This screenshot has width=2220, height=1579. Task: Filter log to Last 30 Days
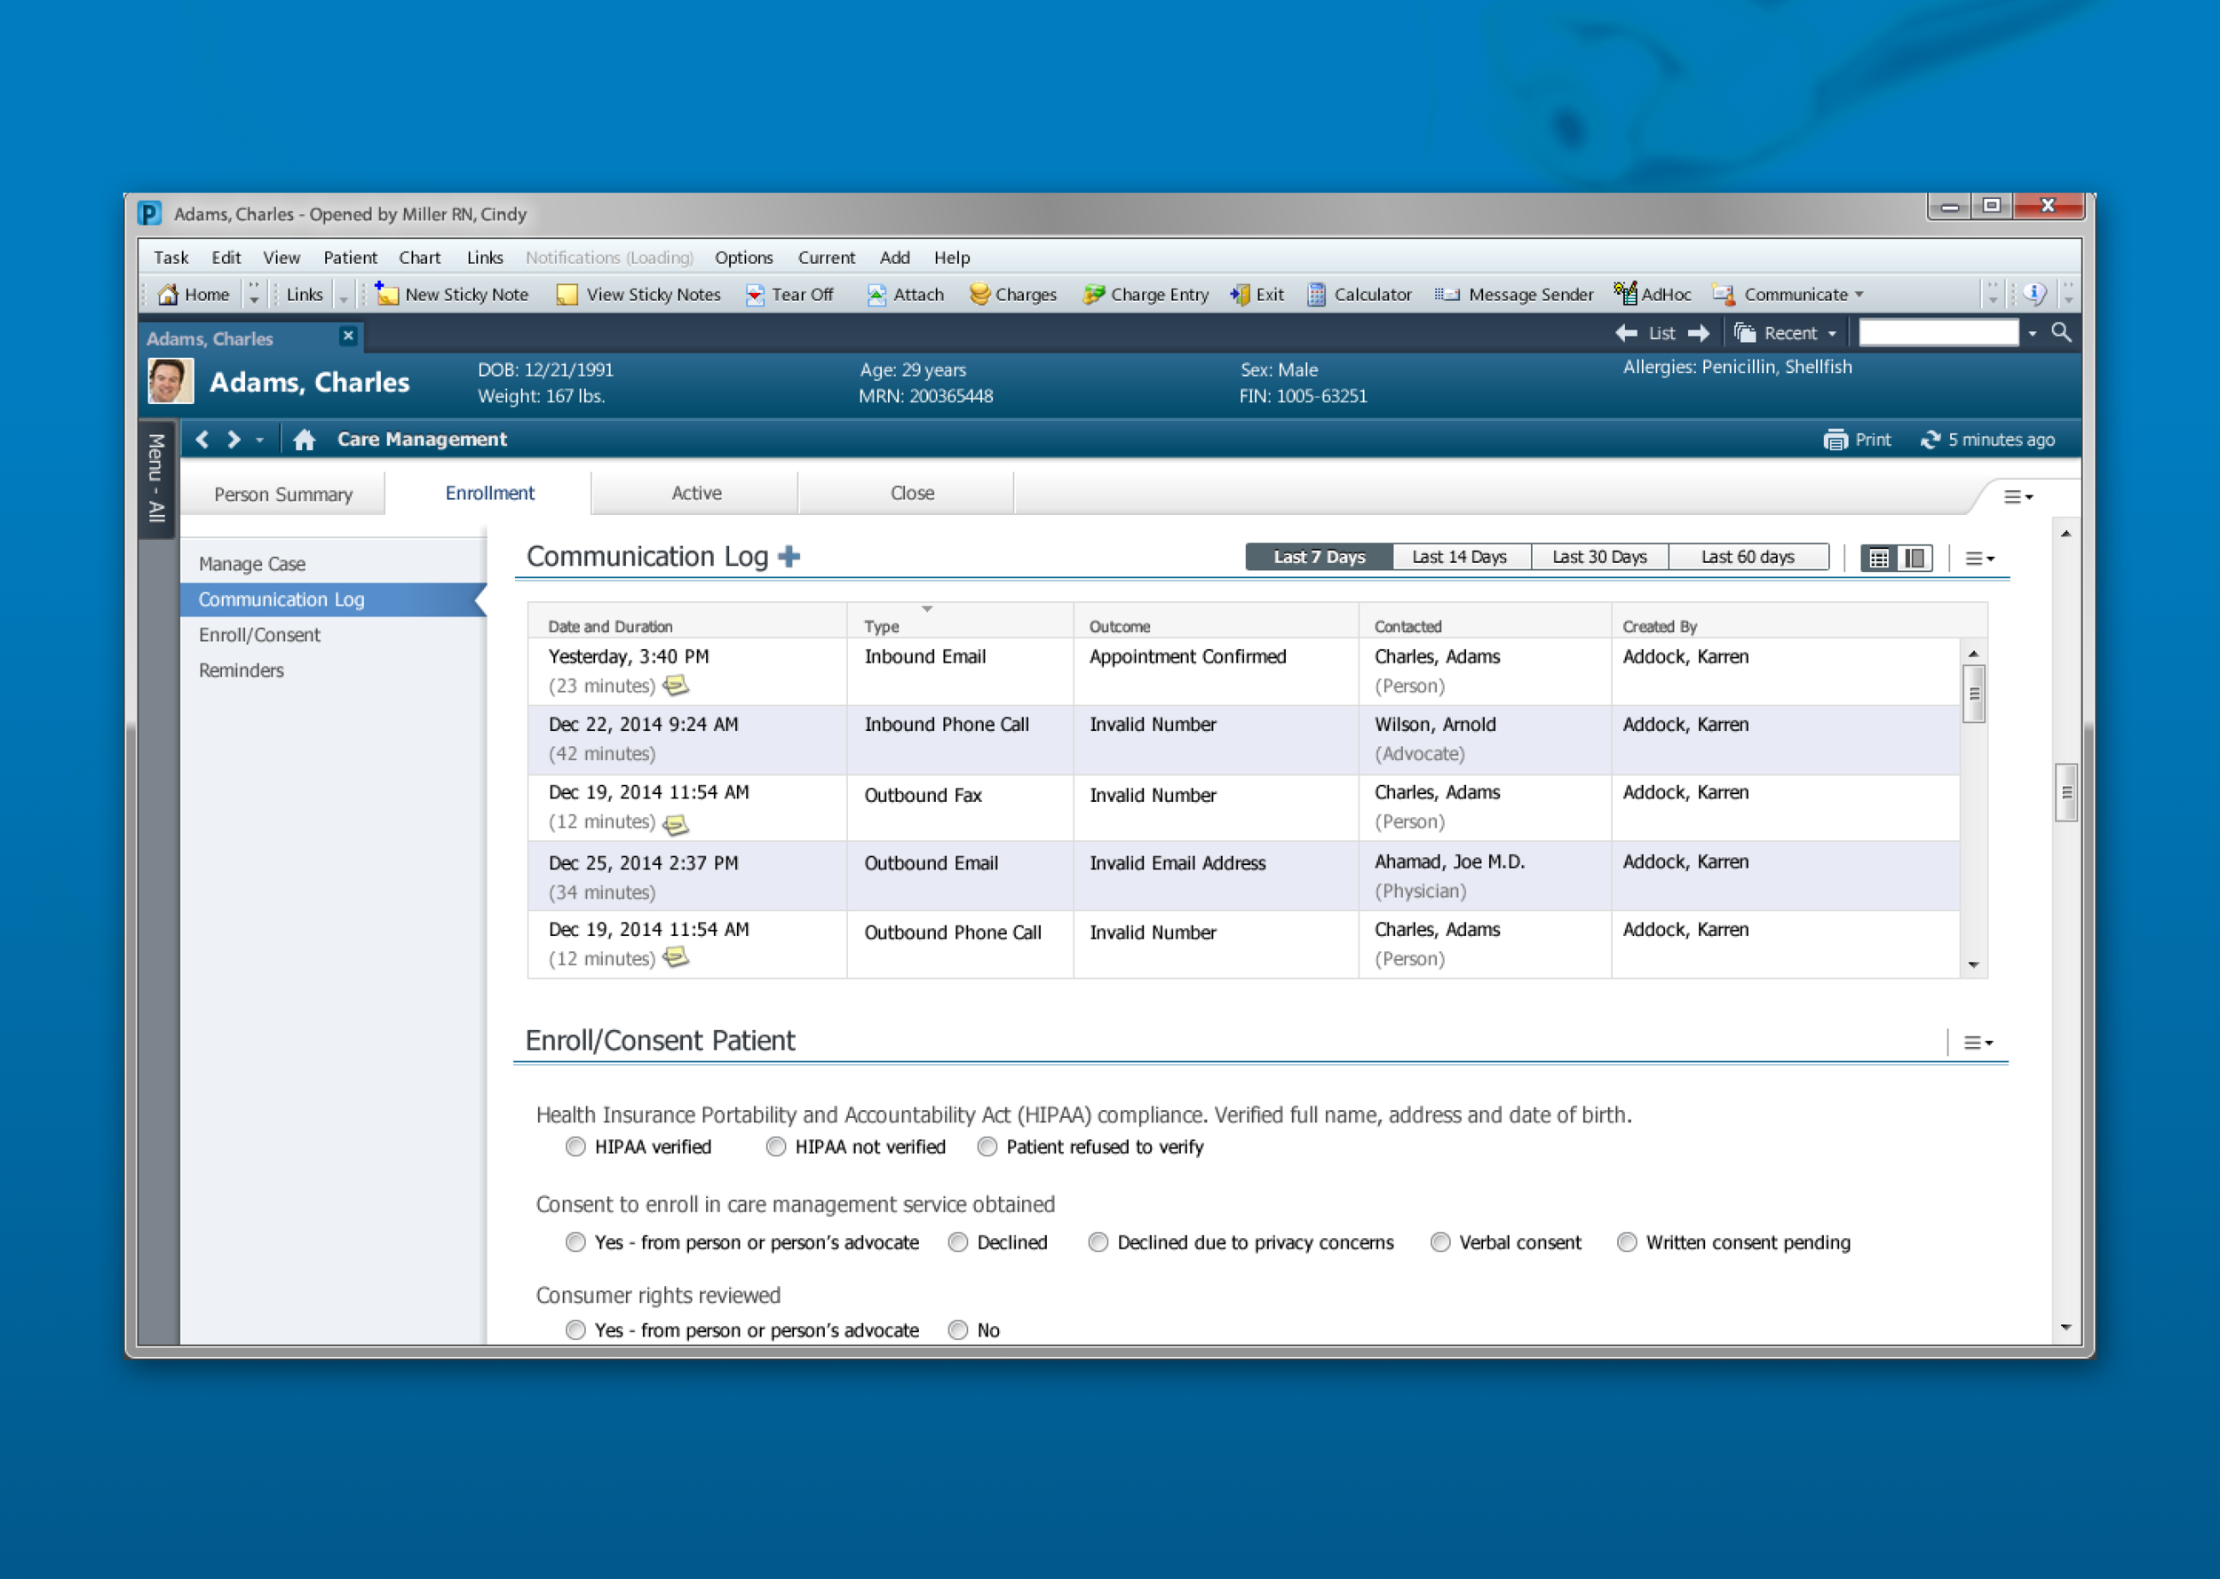click(1599, 556)
